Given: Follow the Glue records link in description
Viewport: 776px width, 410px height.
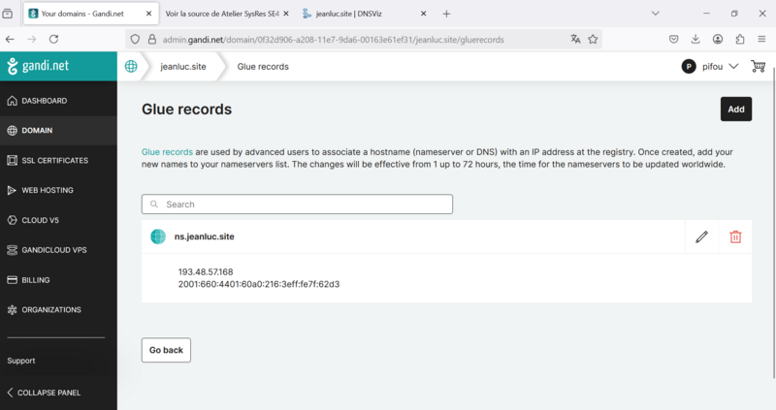Looking at the screenshot, I should 167,152.
